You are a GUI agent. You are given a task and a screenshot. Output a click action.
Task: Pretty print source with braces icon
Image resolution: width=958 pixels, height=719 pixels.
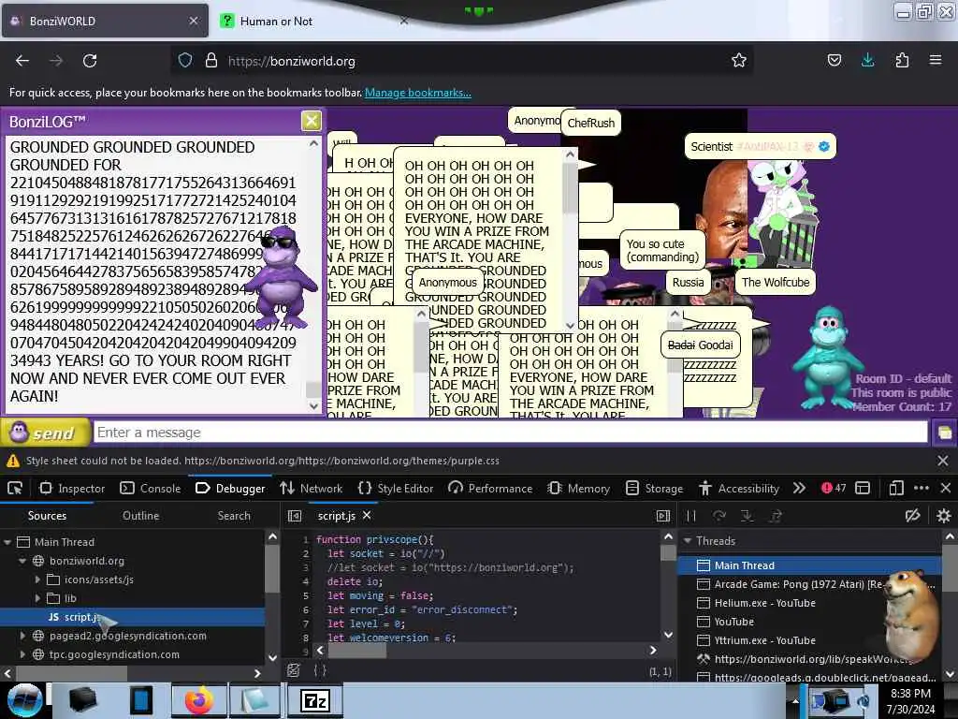[320, 670]
